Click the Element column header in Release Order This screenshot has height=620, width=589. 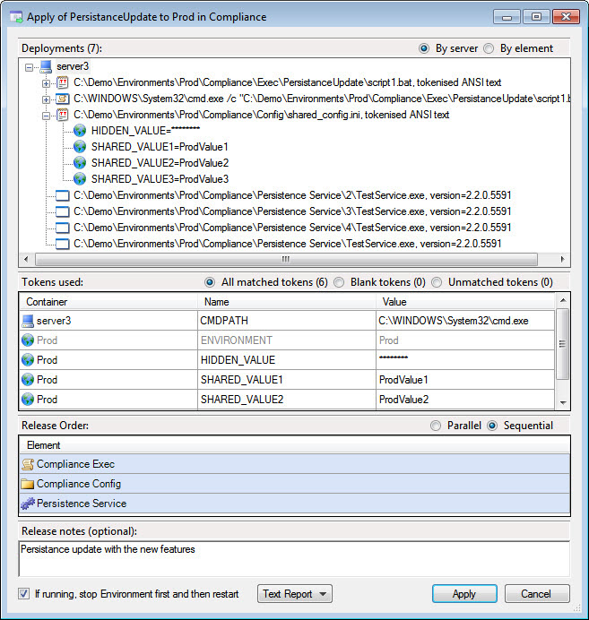(x=295, y=445)
